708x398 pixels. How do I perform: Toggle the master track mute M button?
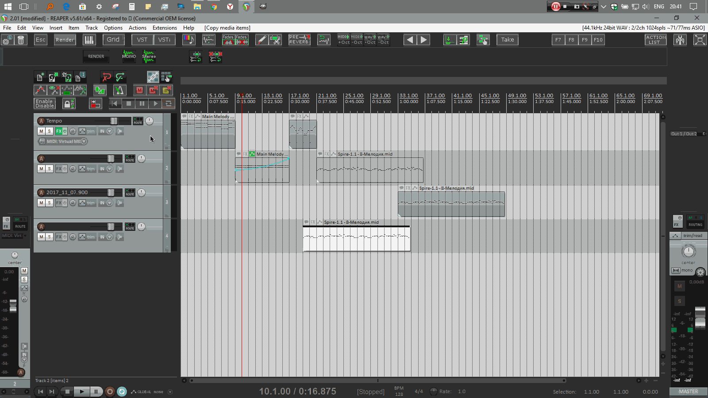680,287
